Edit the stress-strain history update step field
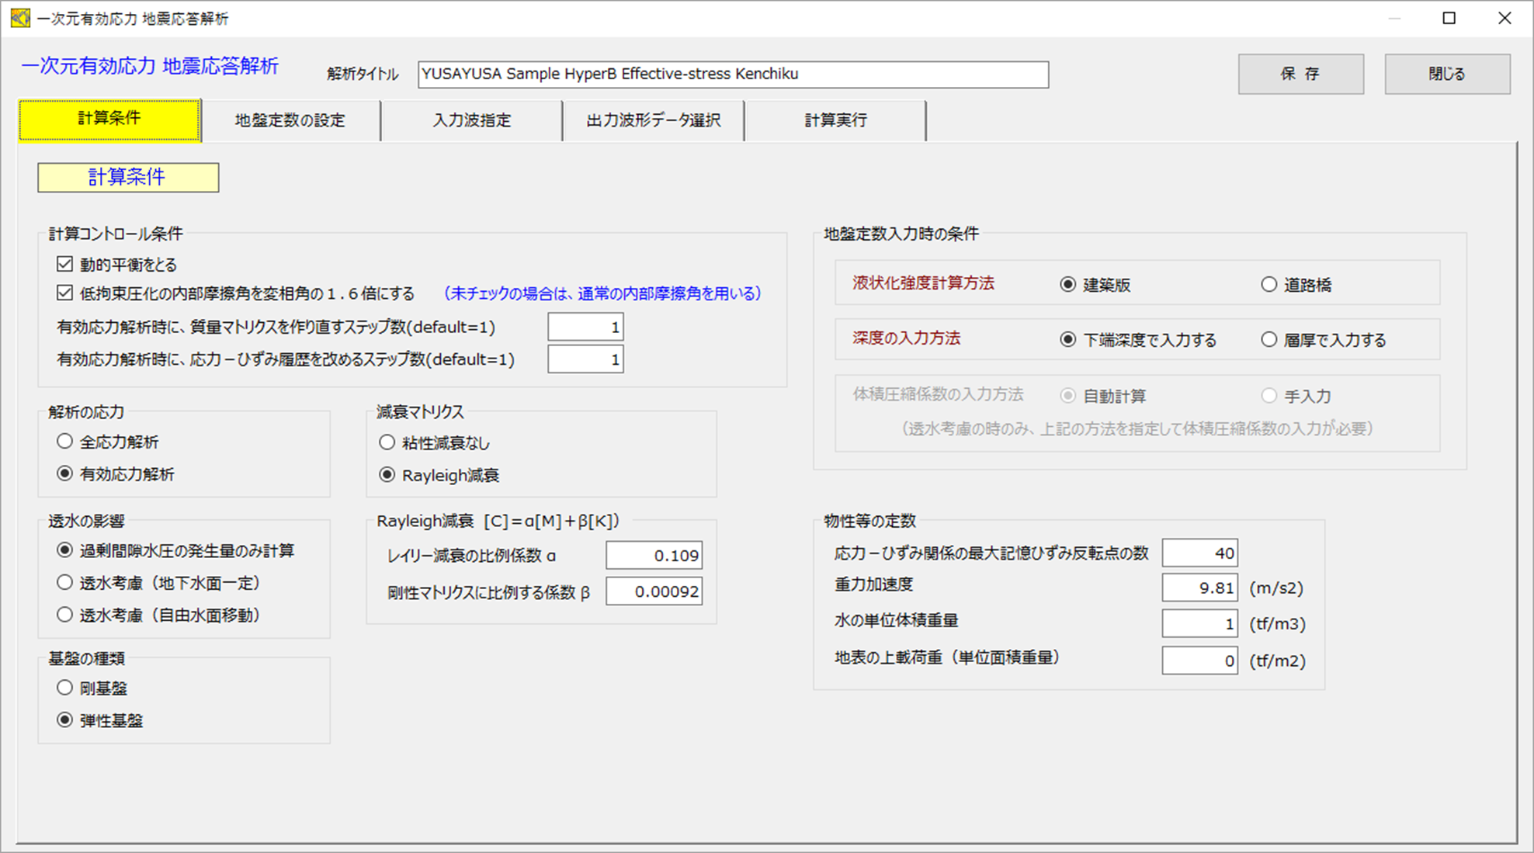The image size is (1534, 853). pos(585,359)
